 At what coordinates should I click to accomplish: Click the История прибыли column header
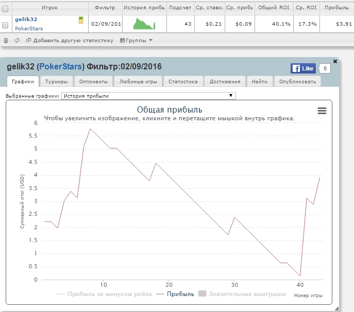[x=144, y=8]
